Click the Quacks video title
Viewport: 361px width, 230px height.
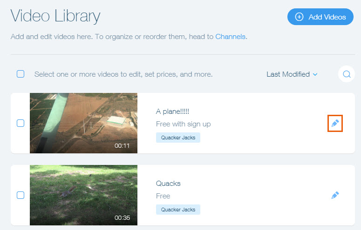coord(168,184)
